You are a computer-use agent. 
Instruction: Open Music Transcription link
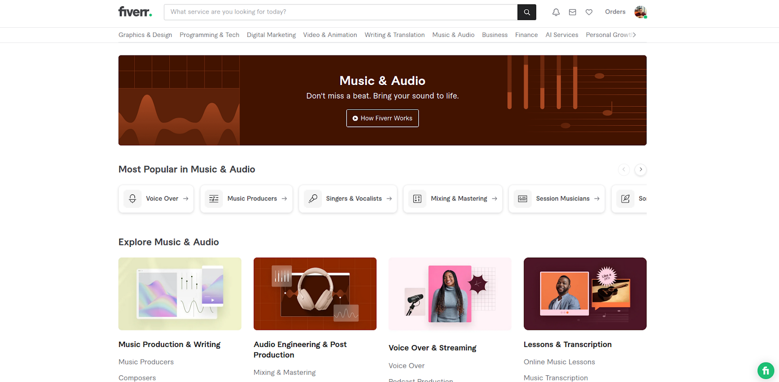coord(556,378)
